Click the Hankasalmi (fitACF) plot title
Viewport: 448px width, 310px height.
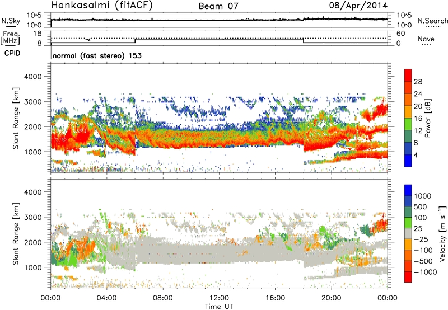point(102,5)
